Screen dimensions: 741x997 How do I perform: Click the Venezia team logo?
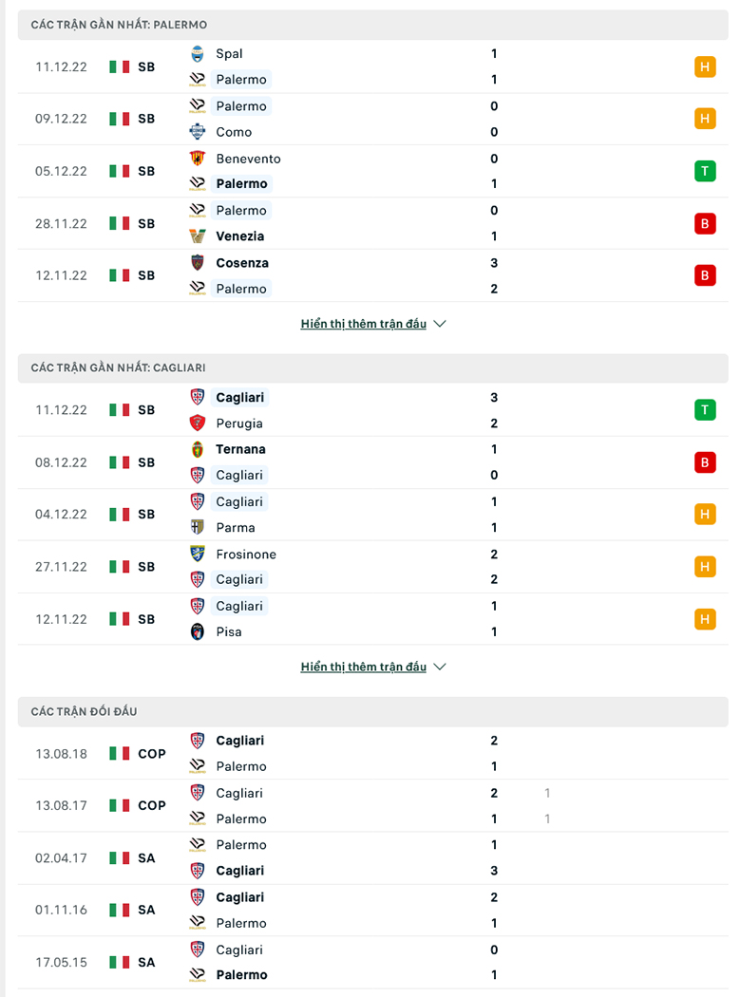point(198,235)
